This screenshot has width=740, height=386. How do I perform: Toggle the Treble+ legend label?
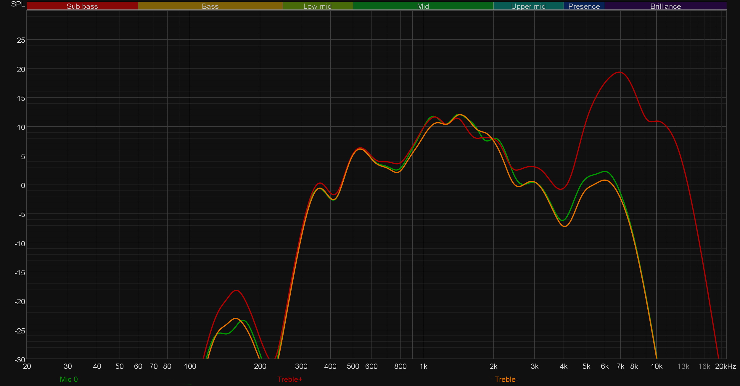289,379
